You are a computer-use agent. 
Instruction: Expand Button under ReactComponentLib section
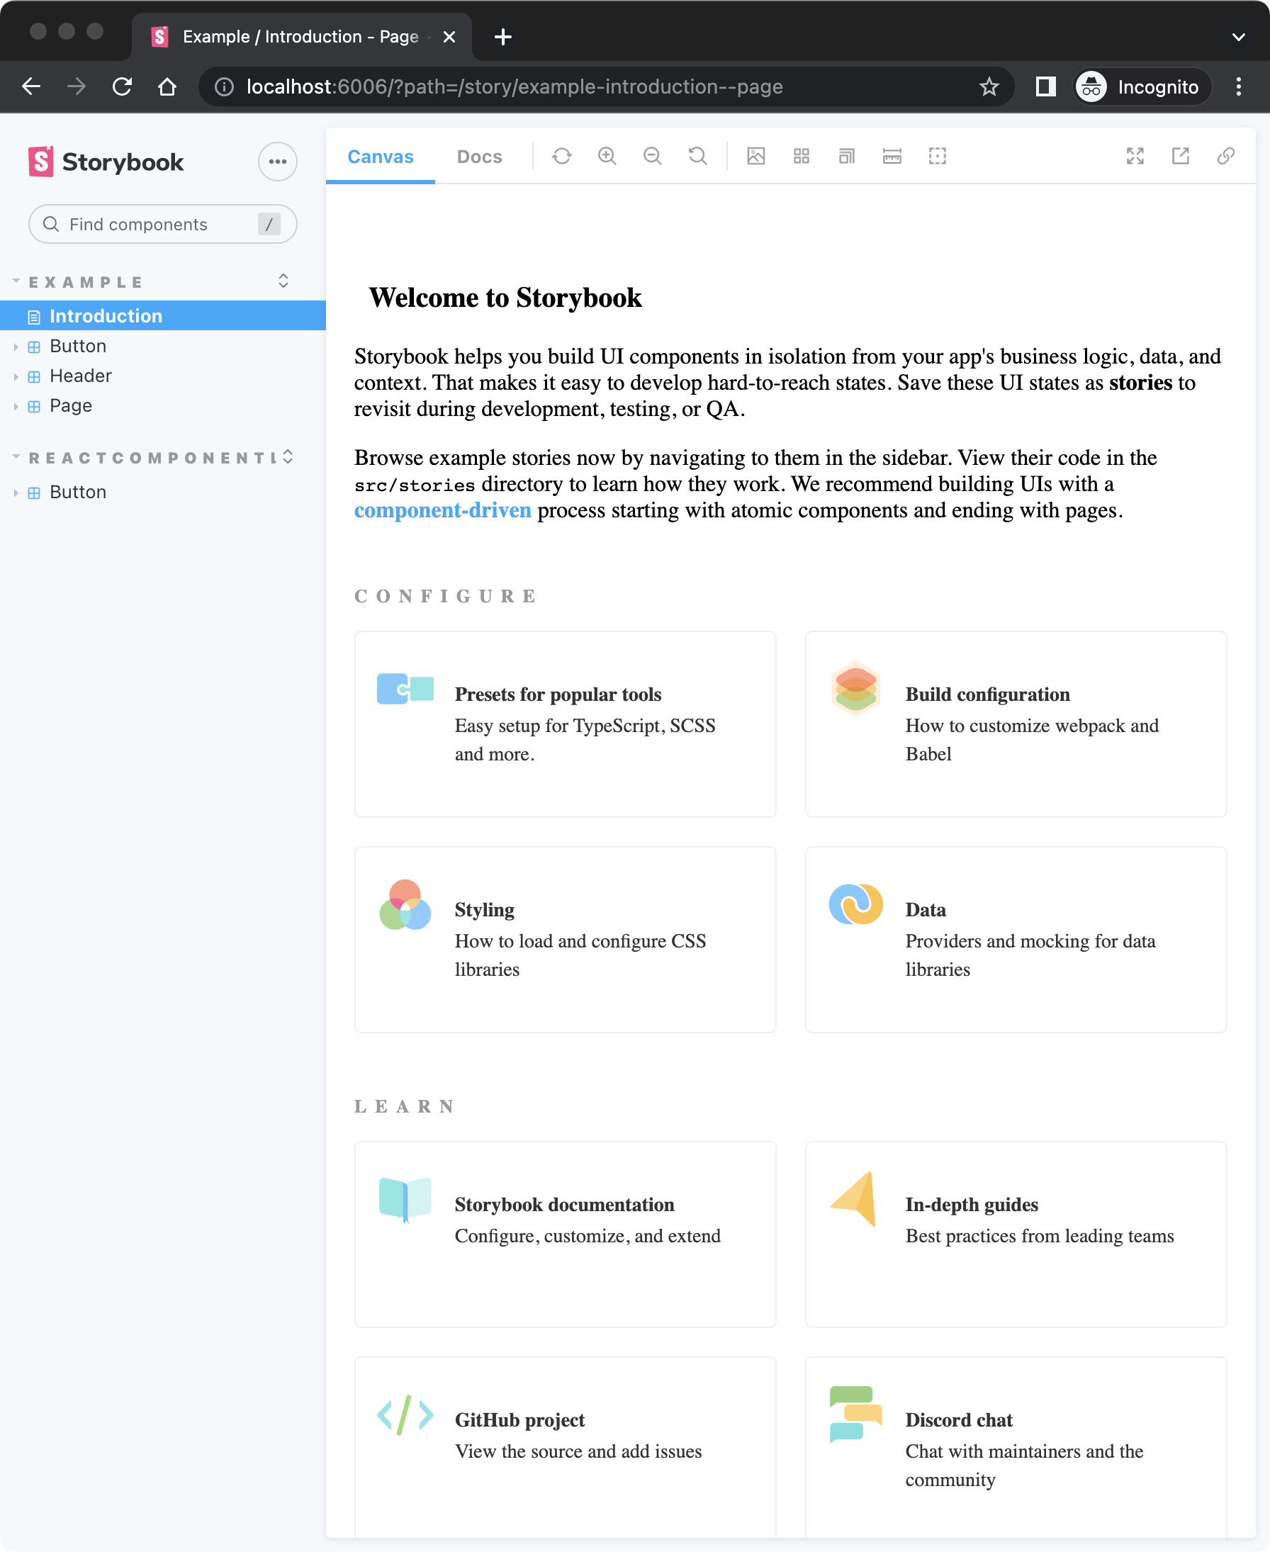pos(162,493)
